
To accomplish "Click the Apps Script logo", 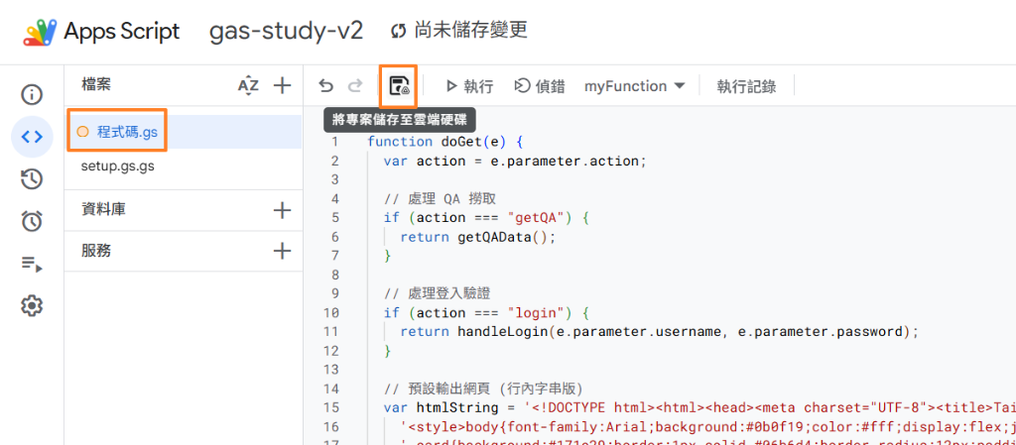I will (x=40, y=33).
